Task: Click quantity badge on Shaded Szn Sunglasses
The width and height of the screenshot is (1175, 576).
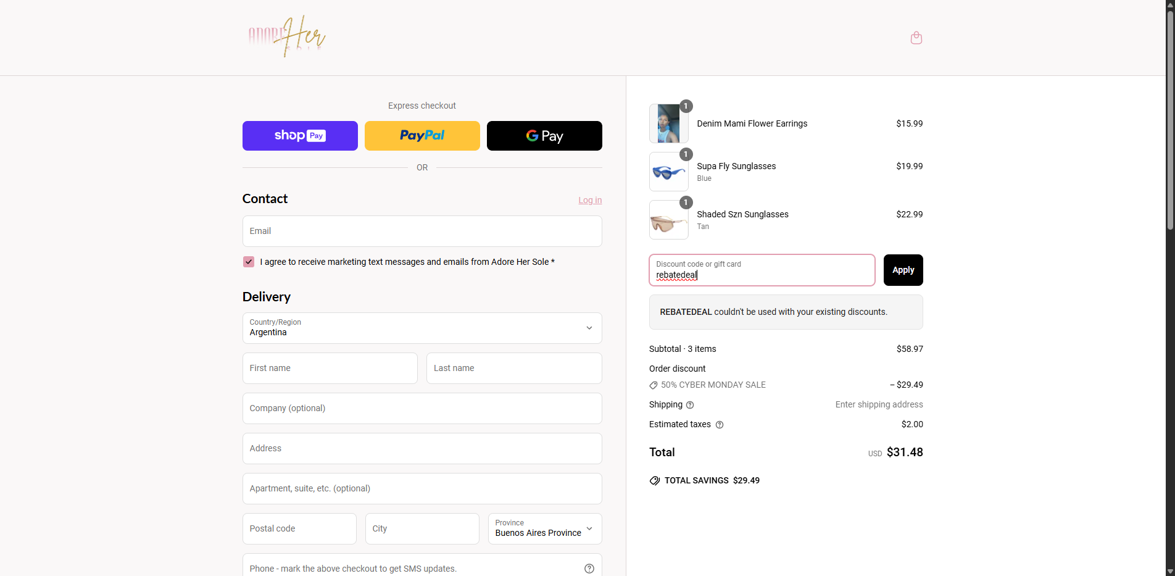Action: (x=686, y=202)
